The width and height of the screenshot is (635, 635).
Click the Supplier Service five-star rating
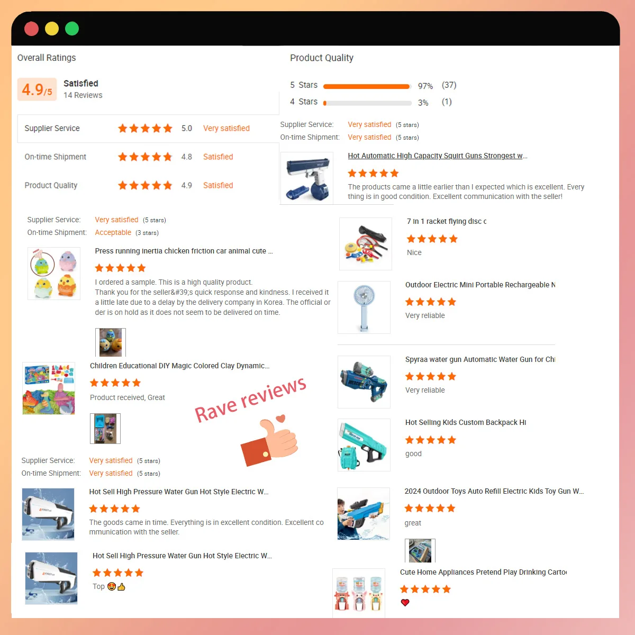coord(145,128)
